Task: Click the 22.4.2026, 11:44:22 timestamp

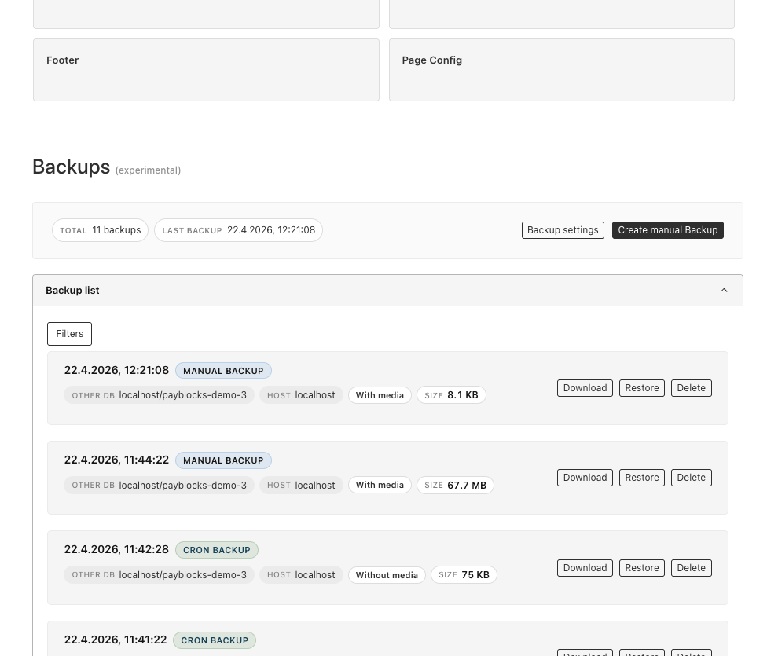Action: point(116,460)
